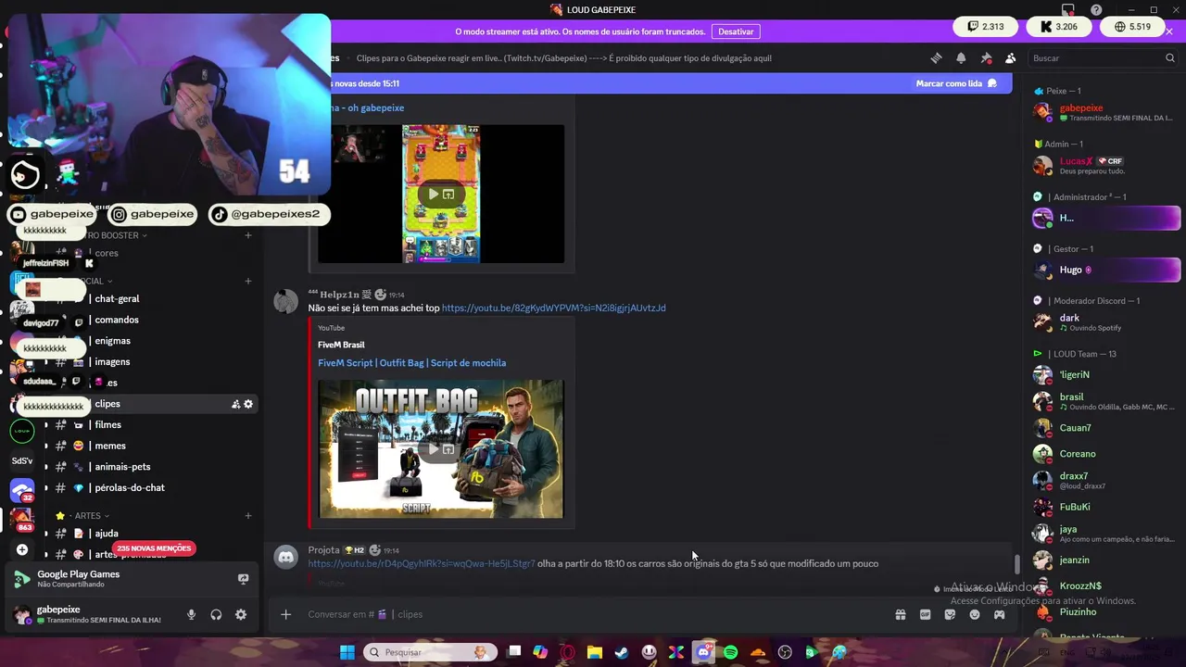Open Spotify from the taskbar
The width and height of the screenshot is (1186, 667).
(x=730, y=652)
